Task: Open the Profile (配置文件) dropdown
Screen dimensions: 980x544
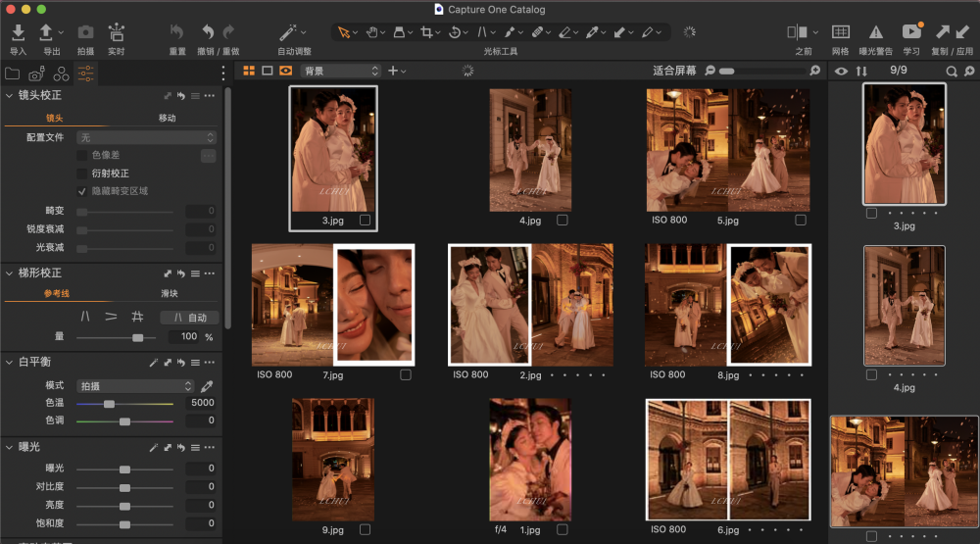Action: click(x=147, y=137)
